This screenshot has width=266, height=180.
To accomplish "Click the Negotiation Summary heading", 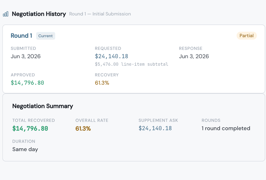I will [43, 106].
